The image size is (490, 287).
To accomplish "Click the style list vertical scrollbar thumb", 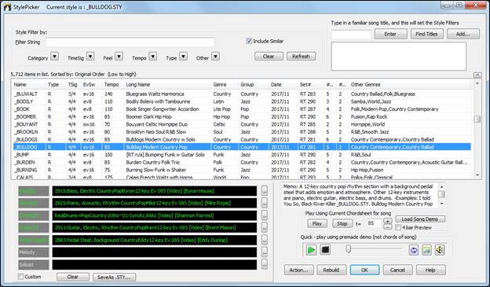I will pos(477,120).
